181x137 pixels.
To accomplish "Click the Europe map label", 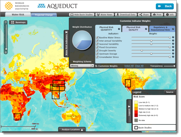I will point(25,73).
